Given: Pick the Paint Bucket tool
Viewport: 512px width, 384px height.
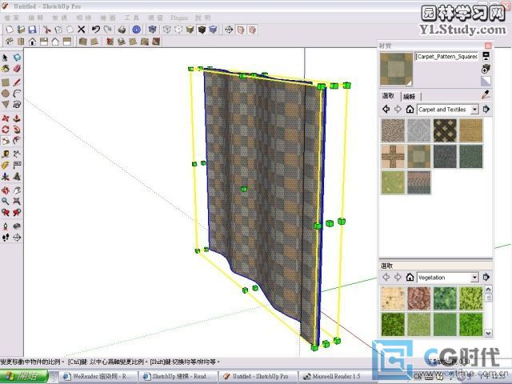Looking at the screenshot, I should pos(6,69).
